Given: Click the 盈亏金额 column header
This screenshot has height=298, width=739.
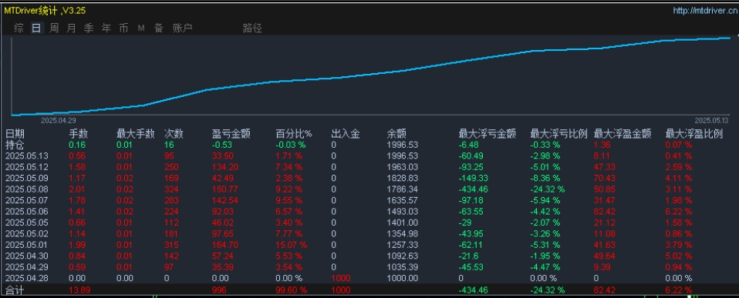Looking at the screenshot, I should coord(231,134).
